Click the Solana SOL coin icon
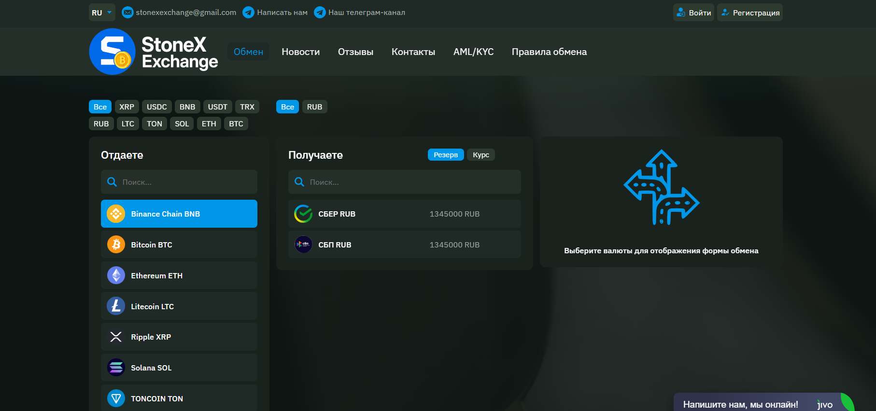 (116, 368)
